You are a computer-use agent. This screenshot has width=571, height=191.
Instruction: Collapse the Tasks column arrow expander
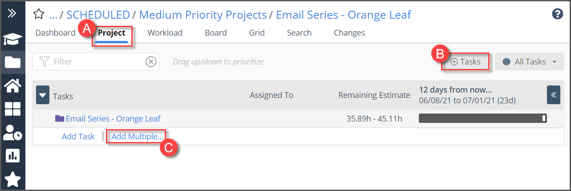(x=43, y=95)
